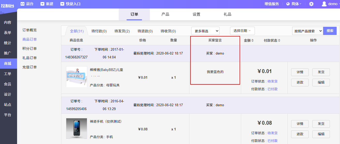The image size is (340, 144).
Task: Open the demo user menu
Action: click(x=333, y=4)
